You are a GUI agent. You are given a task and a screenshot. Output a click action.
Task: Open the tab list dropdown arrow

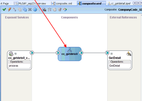point(141,3)
